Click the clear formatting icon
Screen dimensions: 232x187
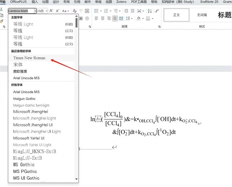click(x=75, y=11)
